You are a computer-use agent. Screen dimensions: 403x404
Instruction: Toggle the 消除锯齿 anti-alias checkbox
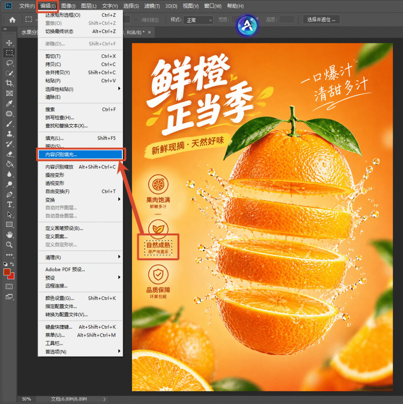coord(136,20)
